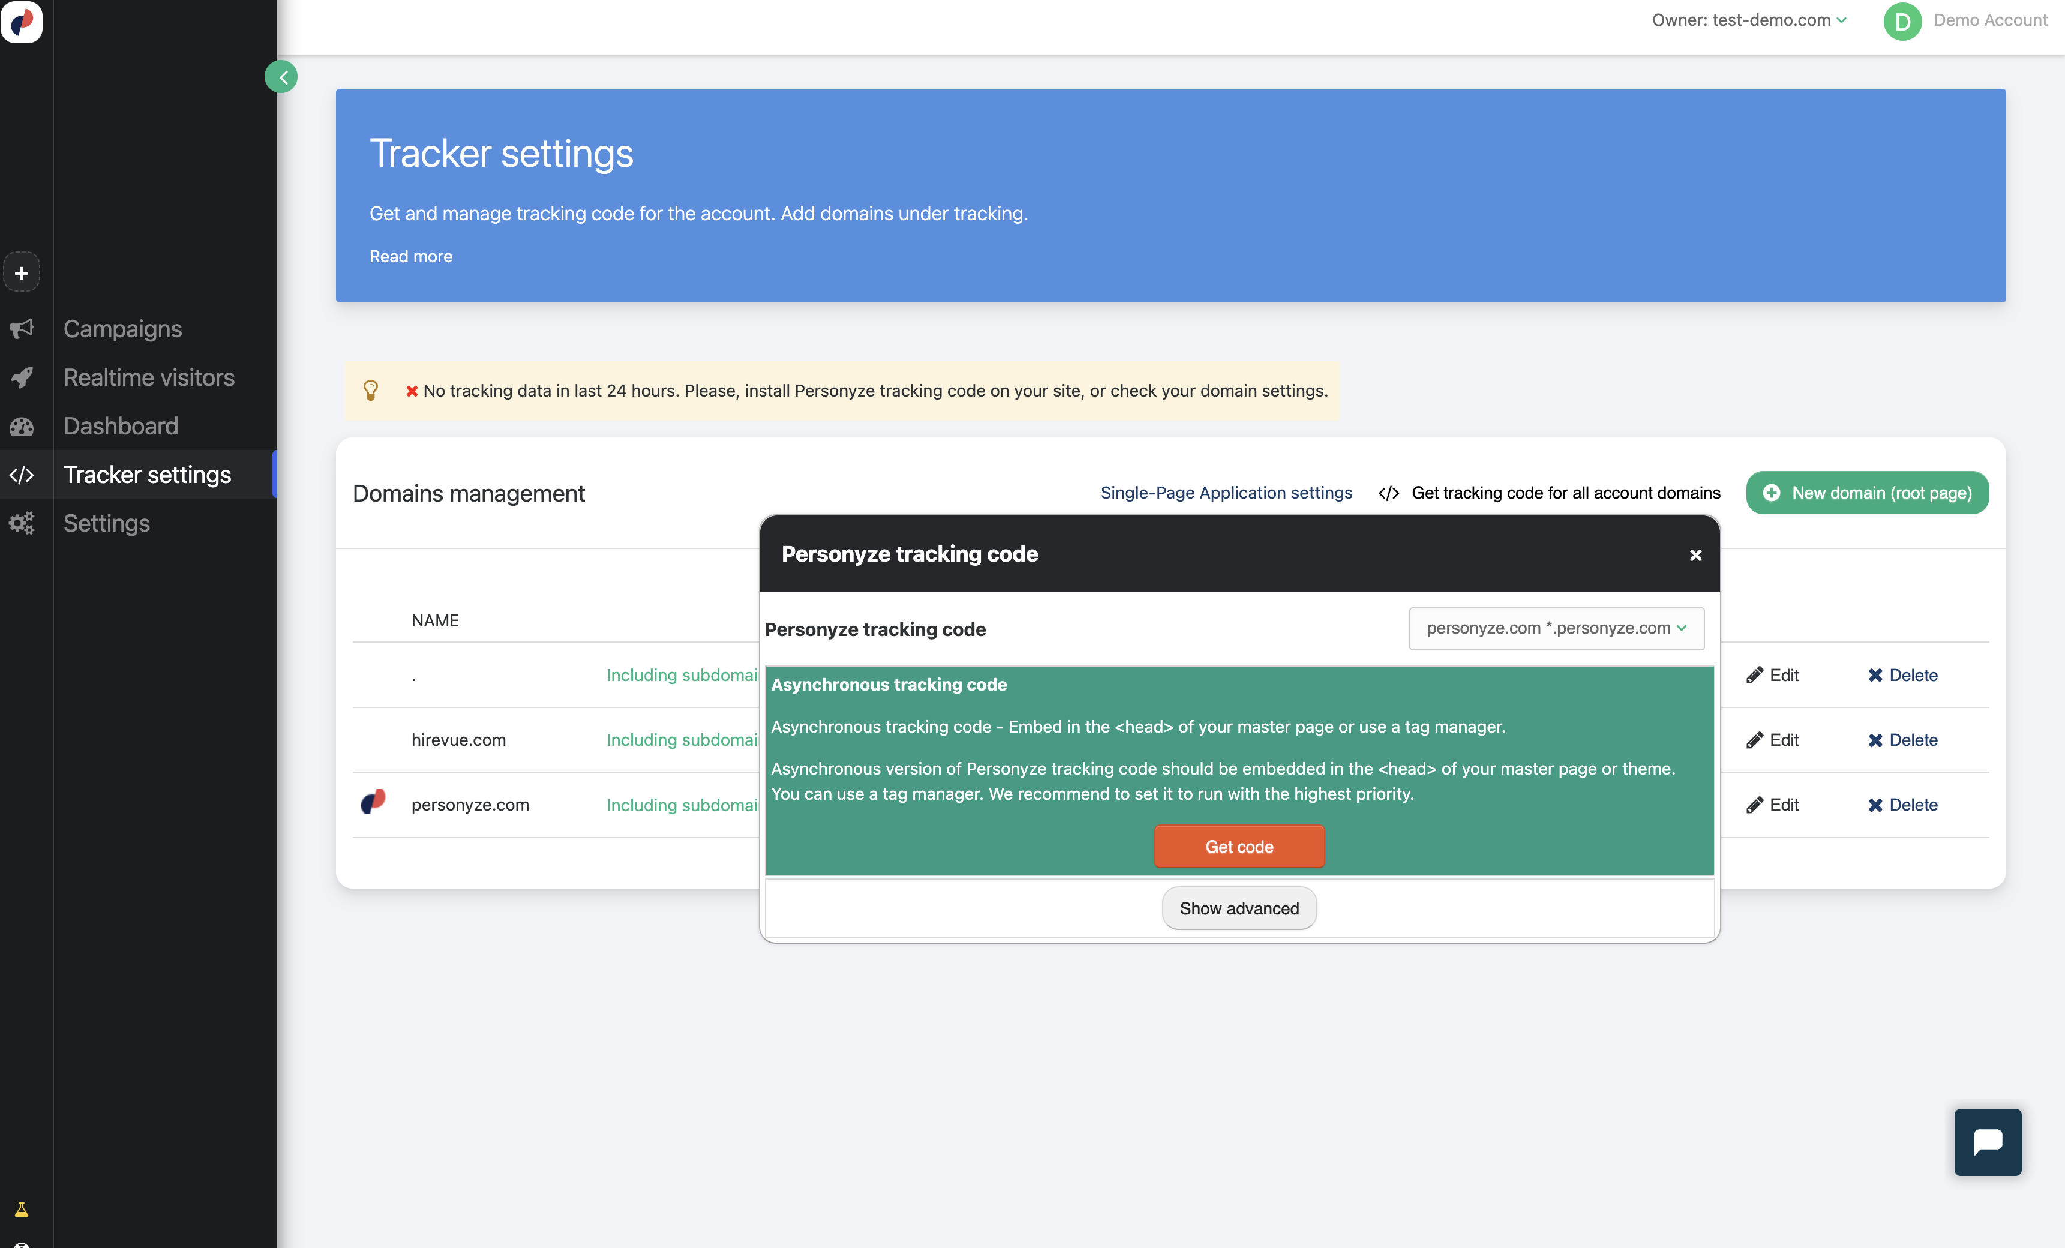Click the personyze.com favicon in table
Image resolution: width=2065 pixels, height=1248 pixels.
[373, 802]
